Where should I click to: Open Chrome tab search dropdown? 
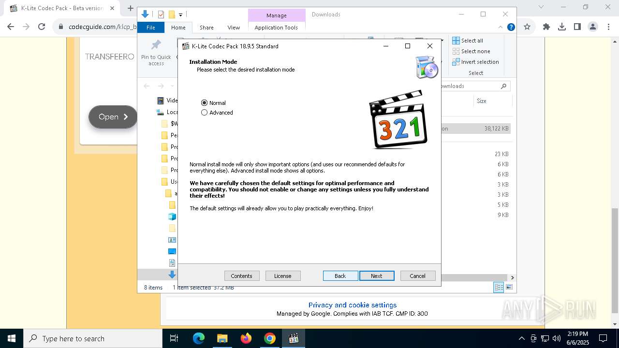click(x=541, y=7)
